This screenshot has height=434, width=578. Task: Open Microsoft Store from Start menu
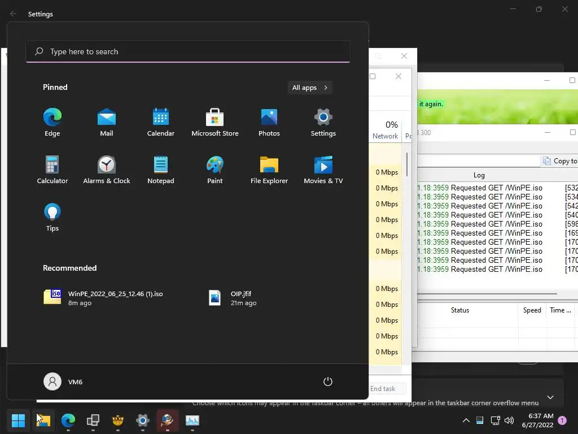215,123
